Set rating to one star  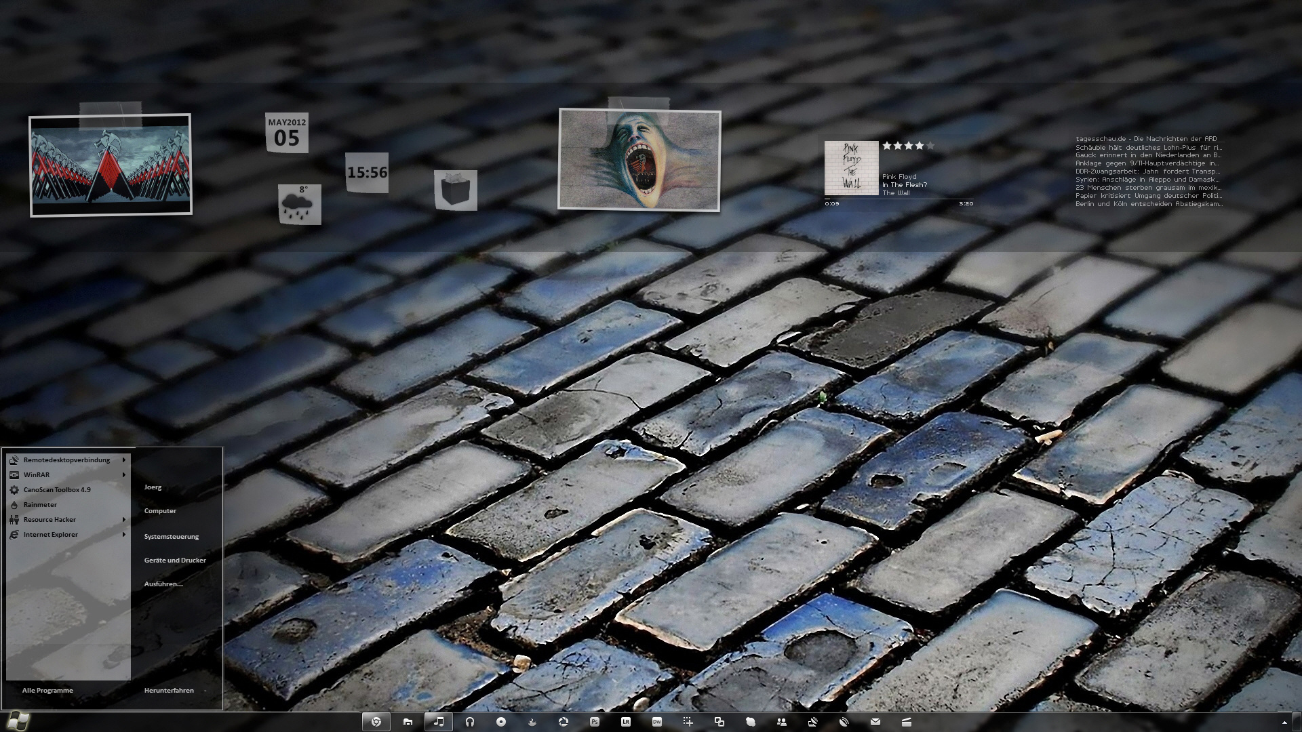click(887, 146)
